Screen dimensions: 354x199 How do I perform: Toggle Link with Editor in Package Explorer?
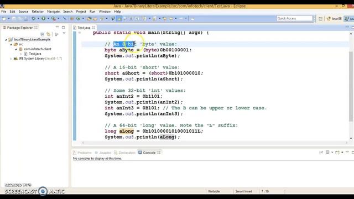pyautogui.click(x=48, y=34)
